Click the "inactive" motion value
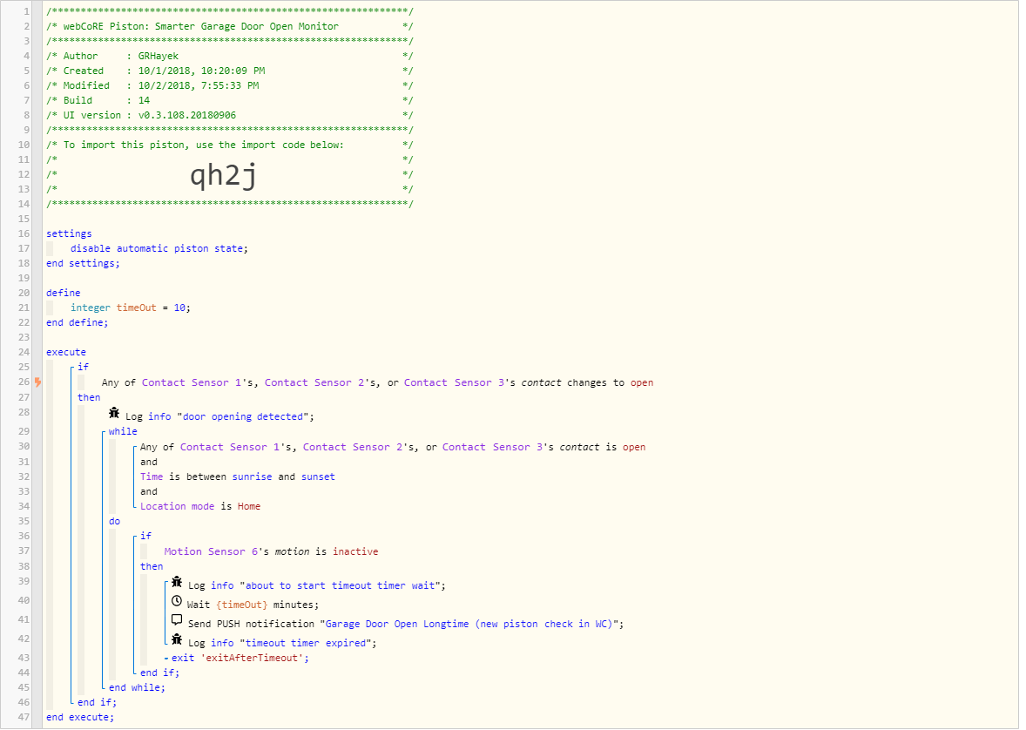The image size is (1026, 730). coord(355,552)
